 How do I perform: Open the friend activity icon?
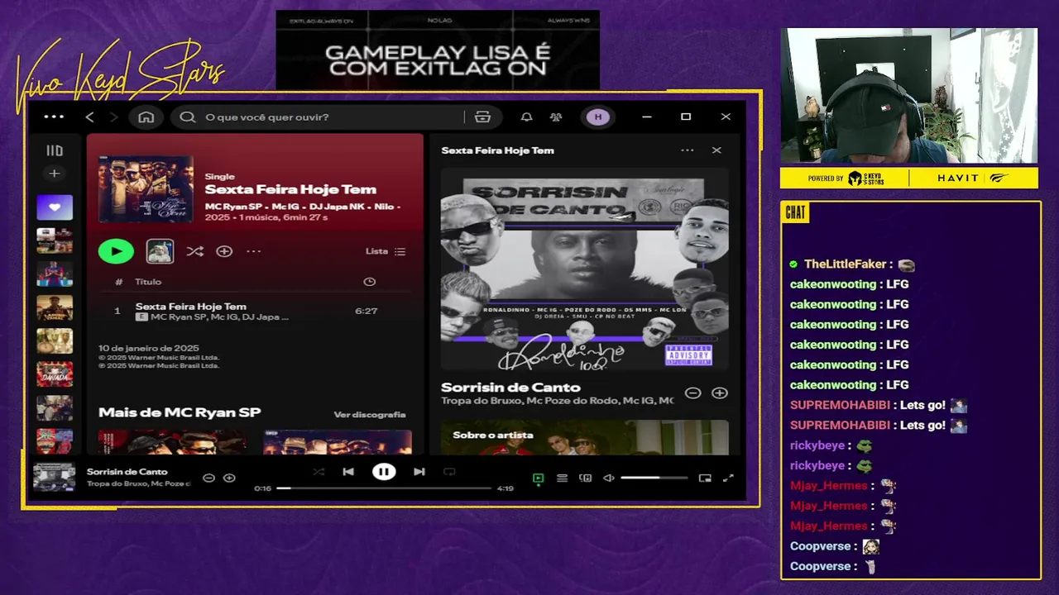[x=556, y=117]
